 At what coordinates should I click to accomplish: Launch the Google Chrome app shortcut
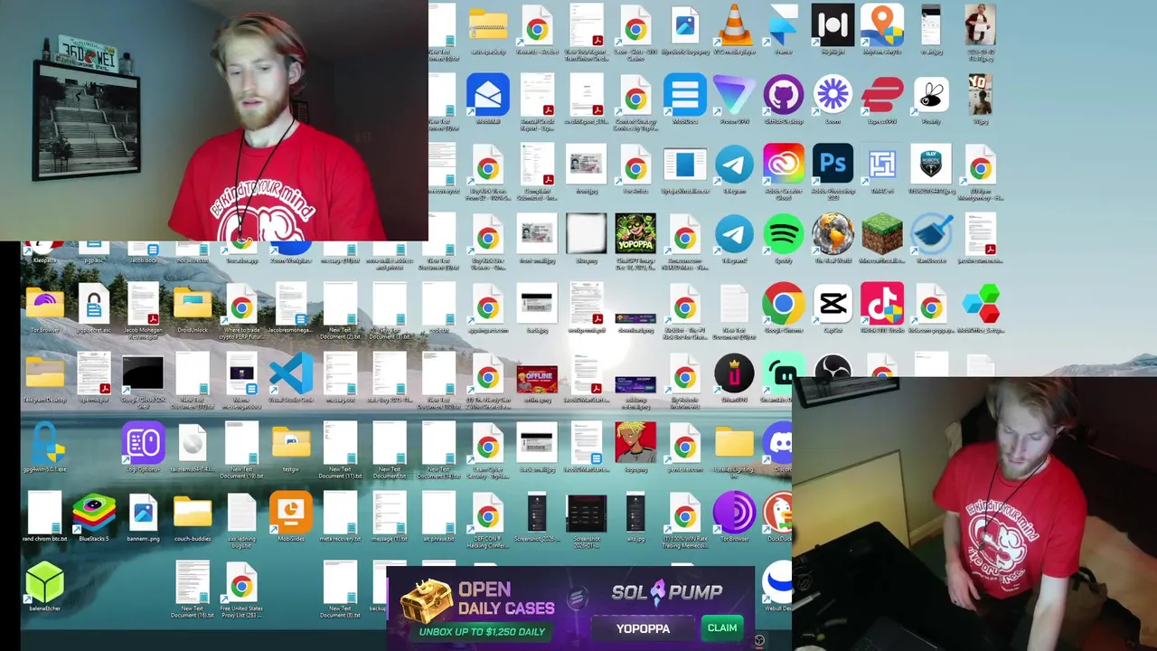pos(783,305)
